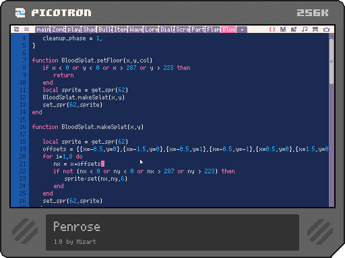Switch to the Wave code tab

click(x=136, y=30)
